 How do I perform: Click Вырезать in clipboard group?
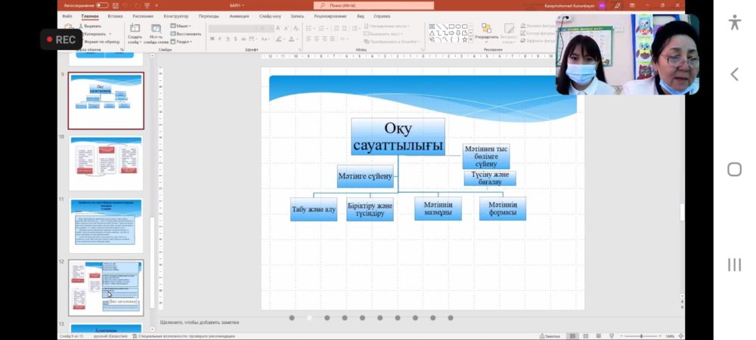pos(90,26)
